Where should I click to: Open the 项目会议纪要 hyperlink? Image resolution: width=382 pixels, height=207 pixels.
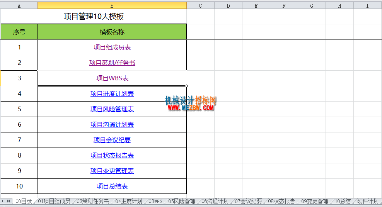[x=112, y=140]
